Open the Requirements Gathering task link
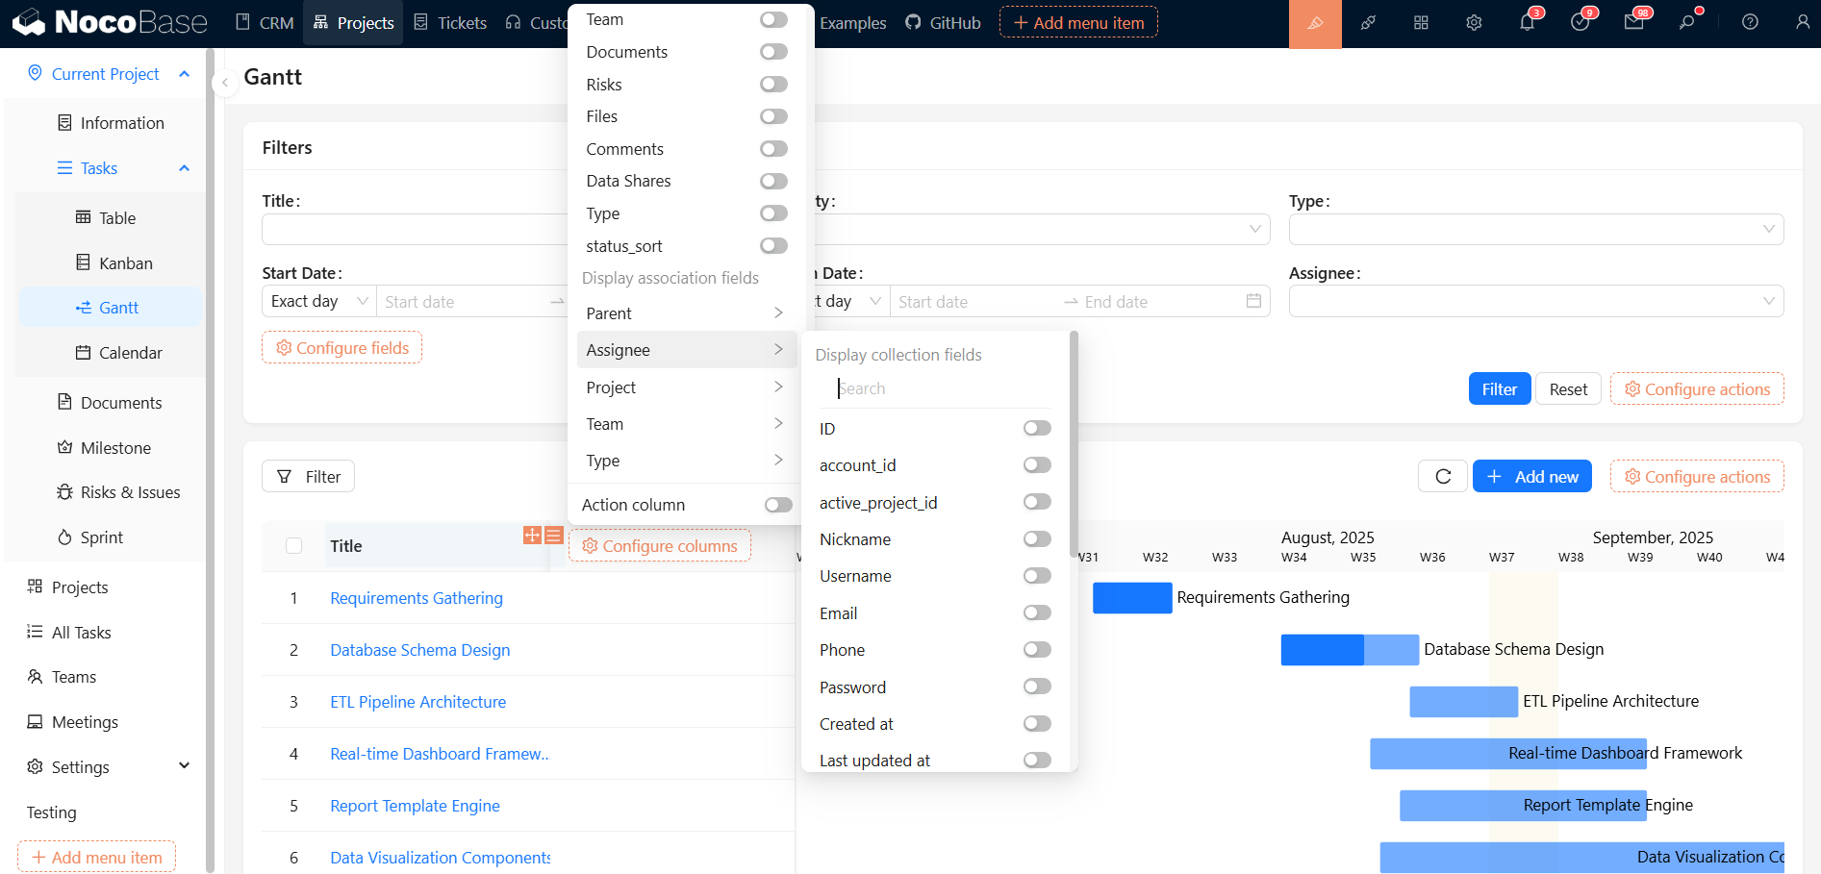 416,598
